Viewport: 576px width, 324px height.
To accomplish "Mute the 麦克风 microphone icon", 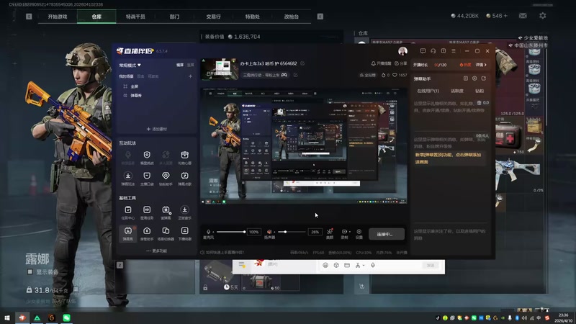I will click(208, 232).
